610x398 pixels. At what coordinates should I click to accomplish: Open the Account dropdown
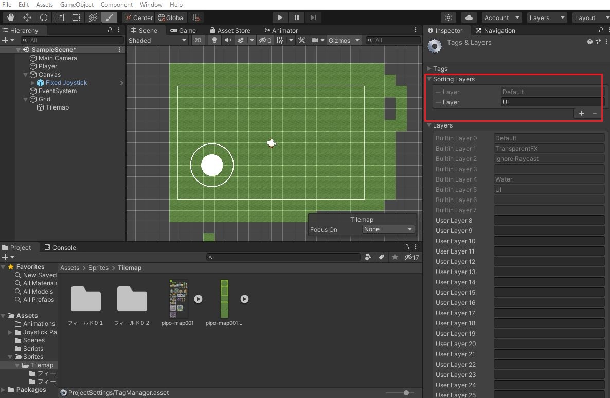(x=501, y=17)
